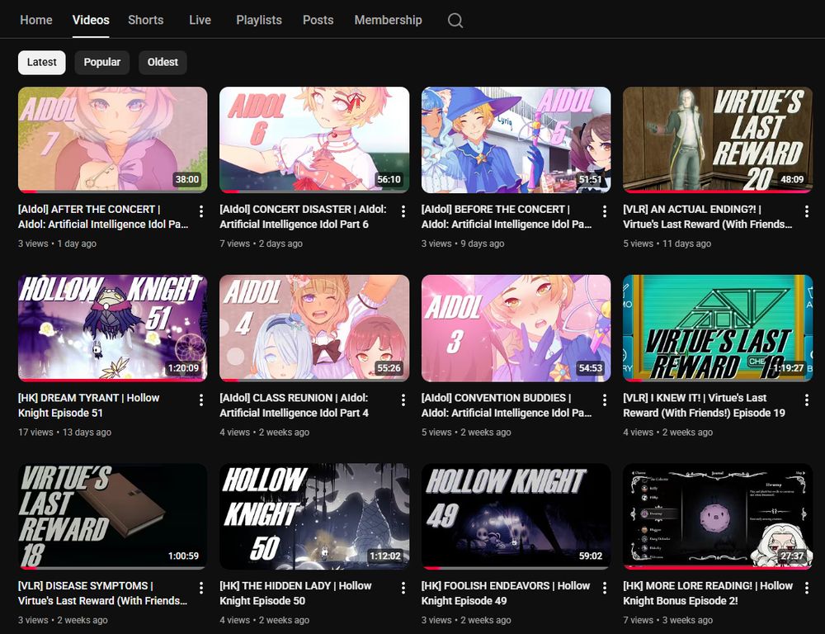This screenshot has width=825, height=634.
Task: Open Hollow Knight 50 thumbnail
Action: (314, 516)
